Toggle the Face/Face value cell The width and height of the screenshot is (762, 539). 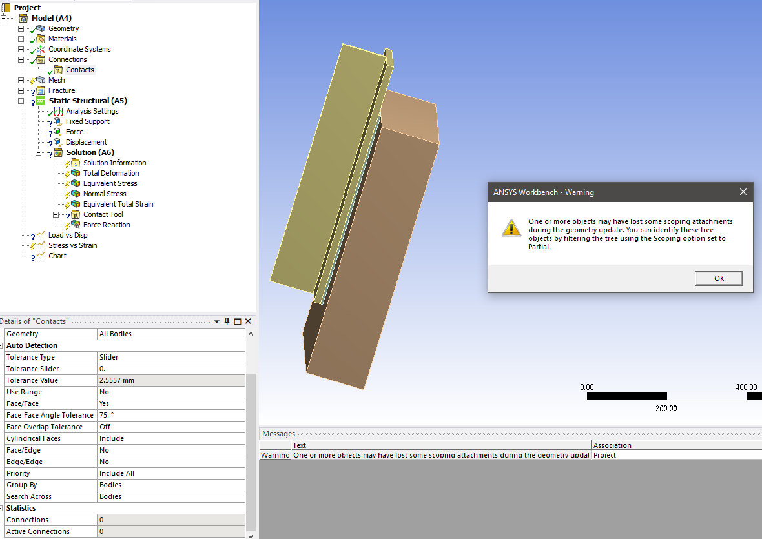tap(170, 403)
